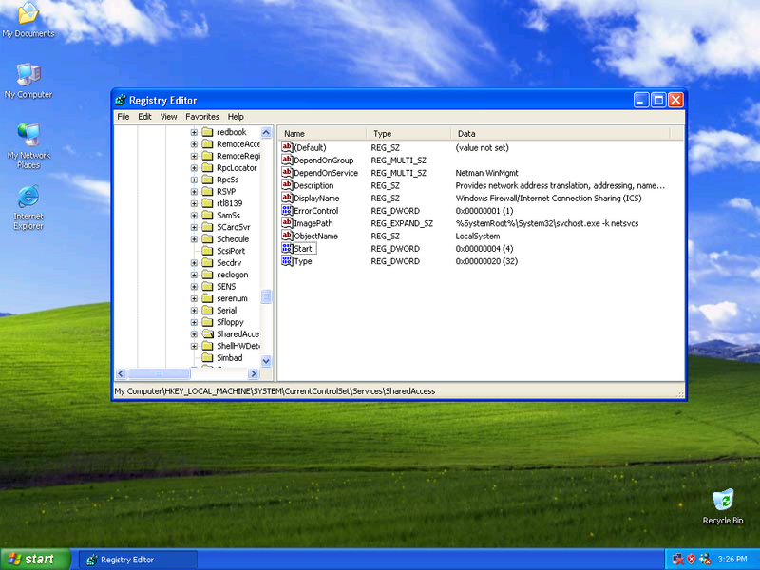Click the Simbad key folder icon
The width and height of the screenshot is (760, 570).
[x=207, y=358]
